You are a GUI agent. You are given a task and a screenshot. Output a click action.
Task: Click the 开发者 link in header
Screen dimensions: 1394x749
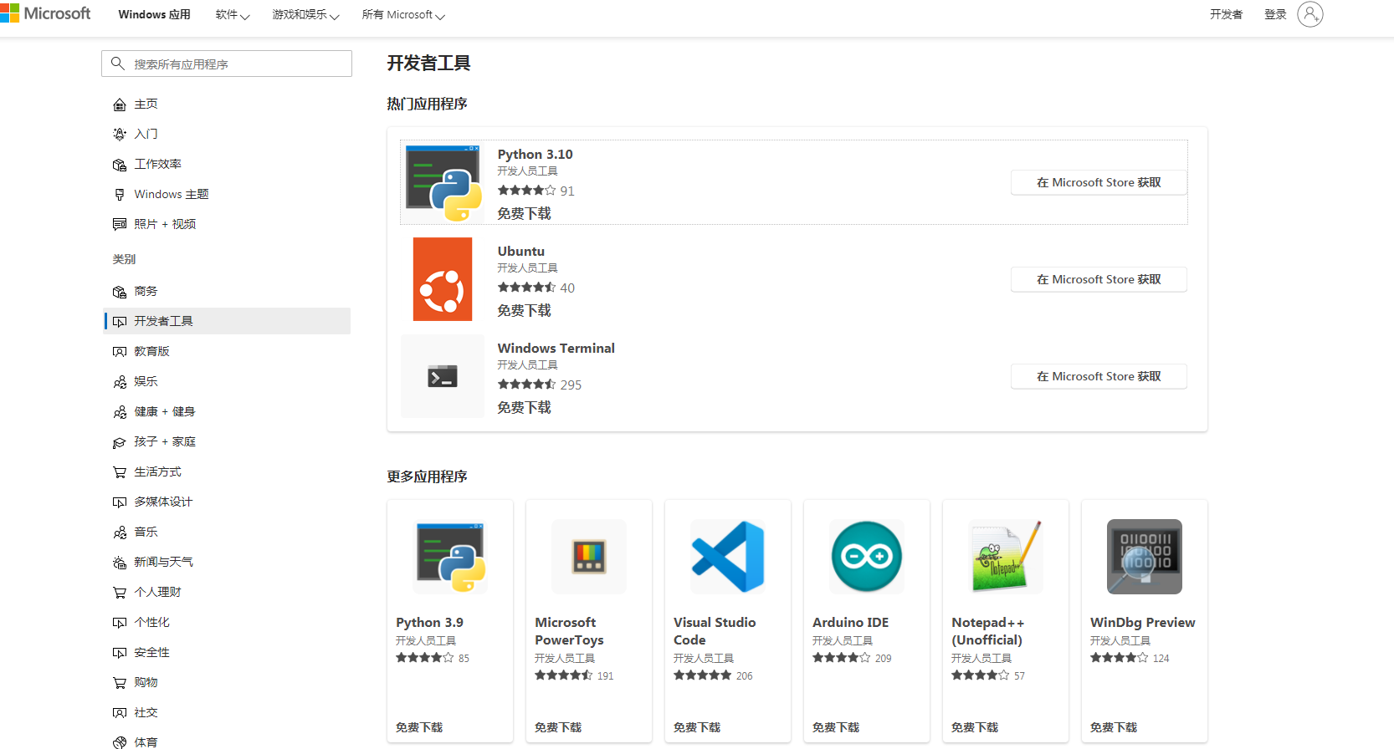click(x=1227, y=14)
